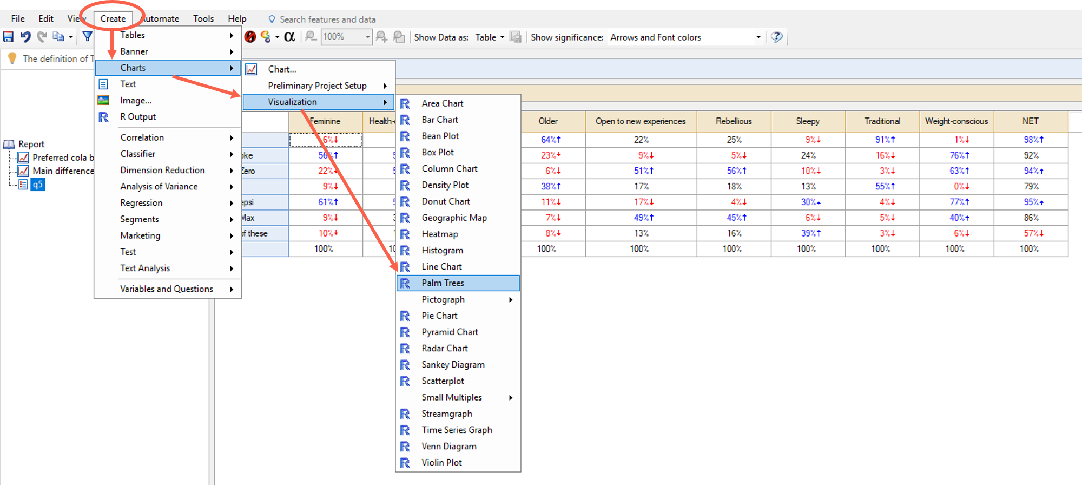Viewport: 1082px width, 485px height.
Task: Open the dropdown arrow beside Copy icon
Action: pos(71,37)
